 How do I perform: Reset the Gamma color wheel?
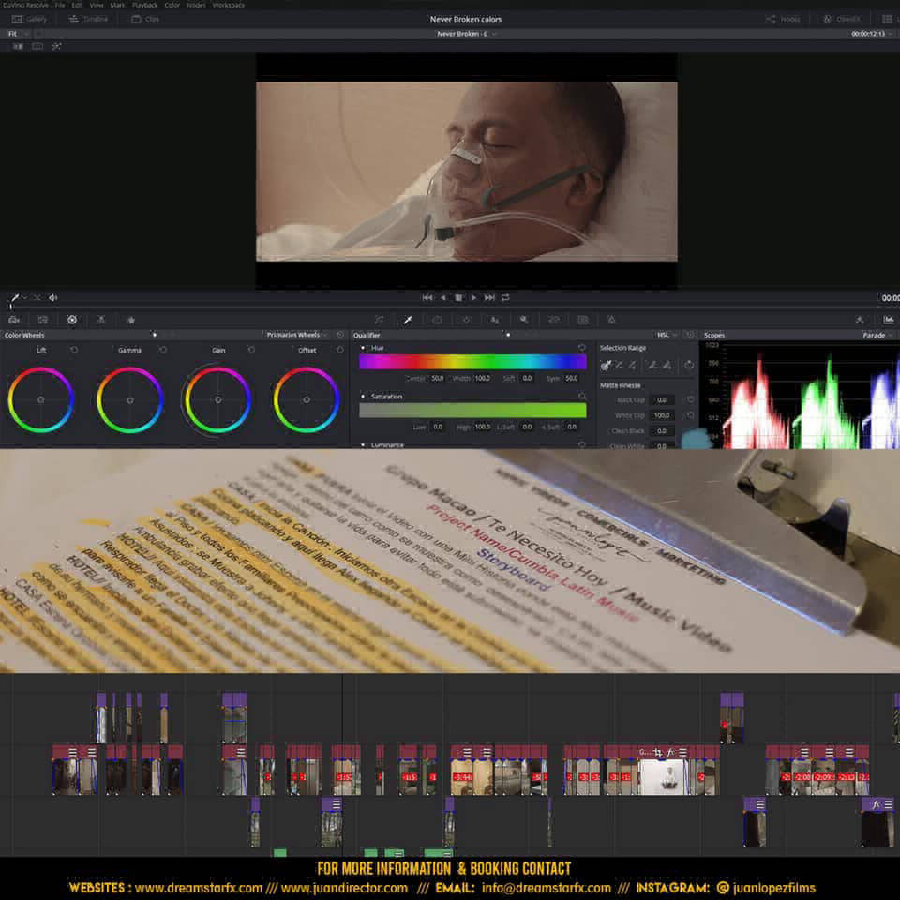tap(163, 350)
